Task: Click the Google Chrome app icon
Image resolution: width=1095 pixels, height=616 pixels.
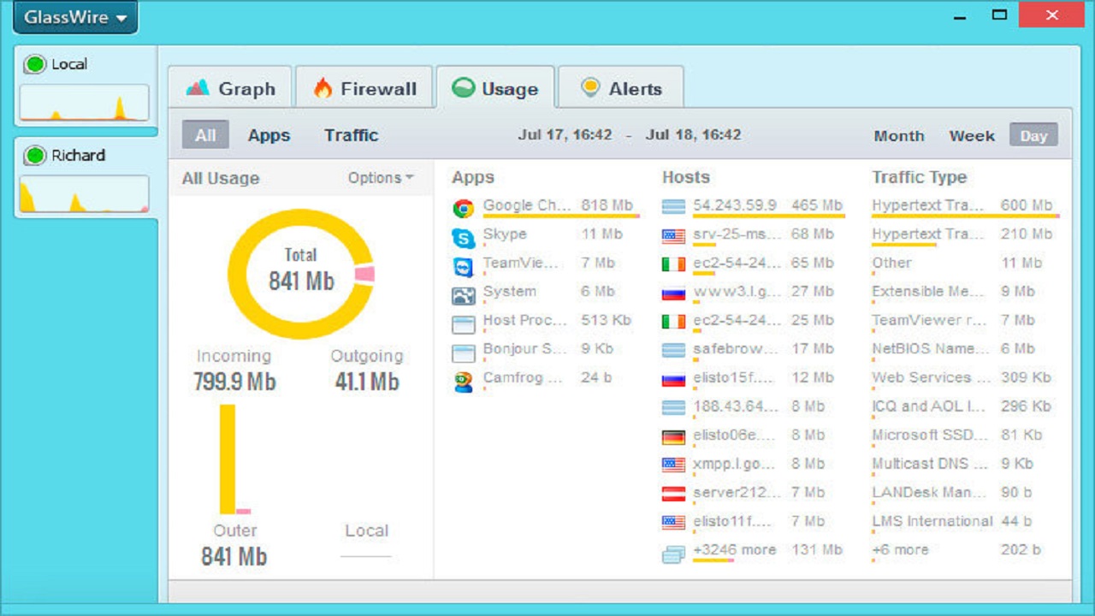Action: [x=464, y=208]
